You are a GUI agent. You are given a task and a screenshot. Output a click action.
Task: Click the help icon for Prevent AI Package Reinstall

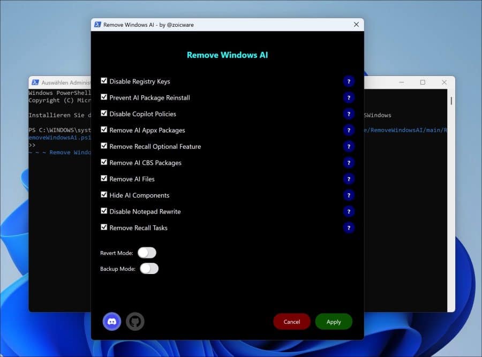tap(349, 97)
